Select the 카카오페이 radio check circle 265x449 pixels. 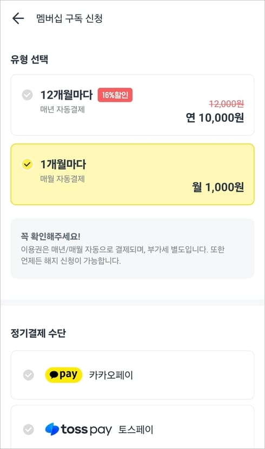coord(28,375)
